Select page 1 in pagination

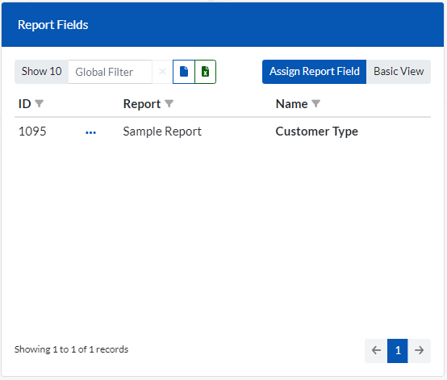pyautogui.click(x=398, y=350)
